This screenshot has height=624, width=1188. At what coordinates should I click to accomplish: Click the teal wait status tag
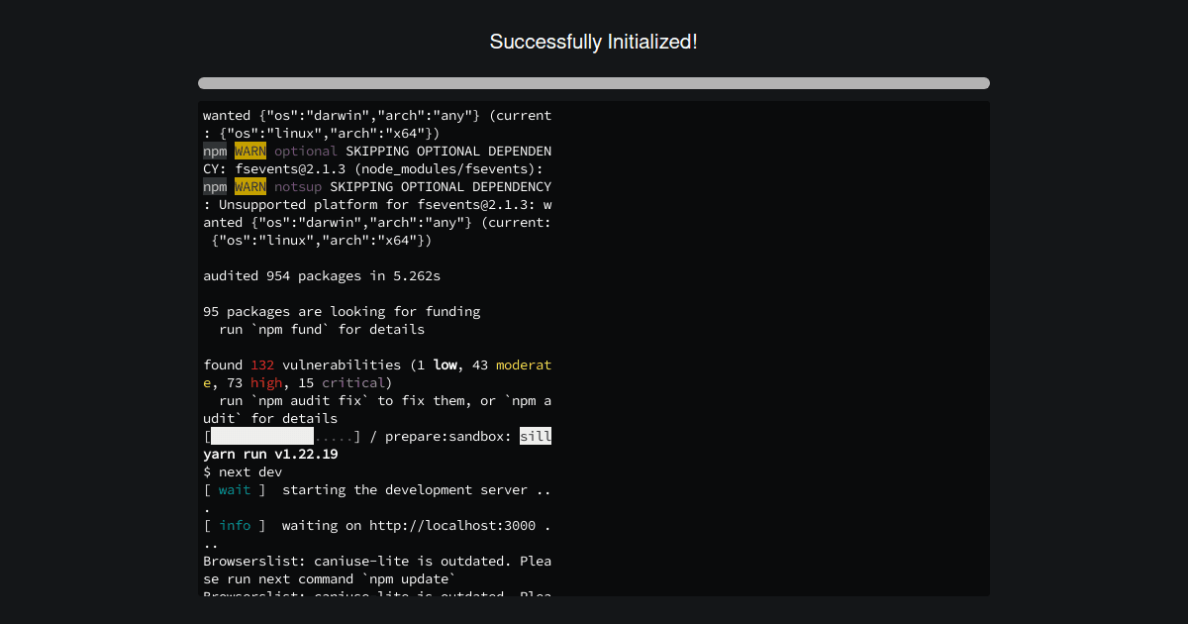tap(235, 489)
